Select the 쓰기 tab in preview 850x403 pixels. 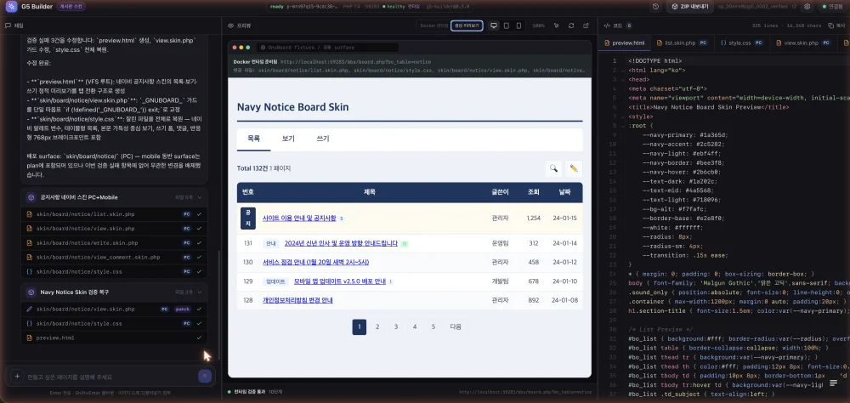click(322, 139)
